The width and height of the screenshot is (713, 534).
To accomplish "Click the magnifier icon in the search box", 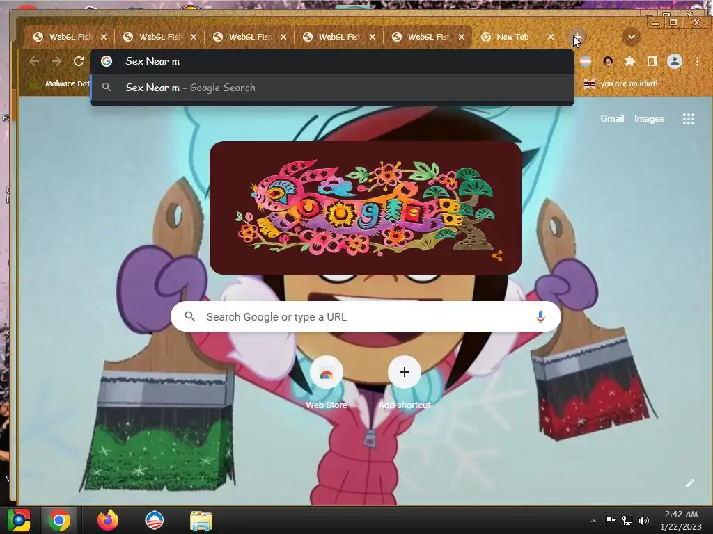I will pyautogui.click(x=190, y=316).
